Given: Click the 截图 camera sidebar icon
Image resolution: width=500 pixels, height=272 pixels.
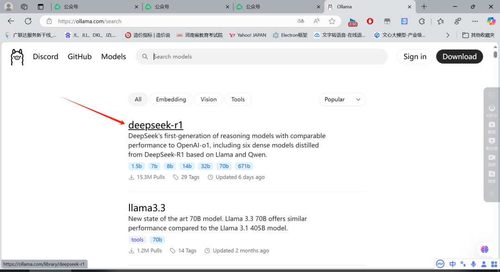Looking at the screenshot, I should click(492, 127).
